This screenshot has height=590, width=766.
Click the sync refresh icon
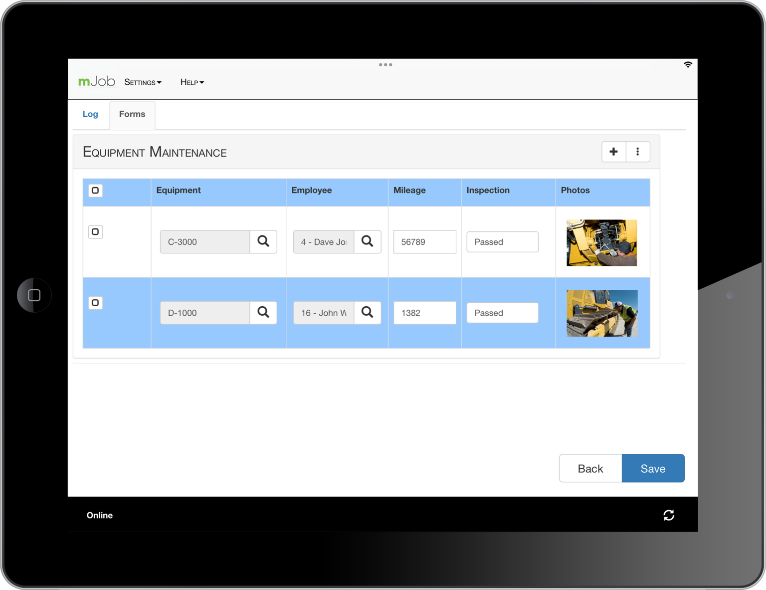click(669, 515)
